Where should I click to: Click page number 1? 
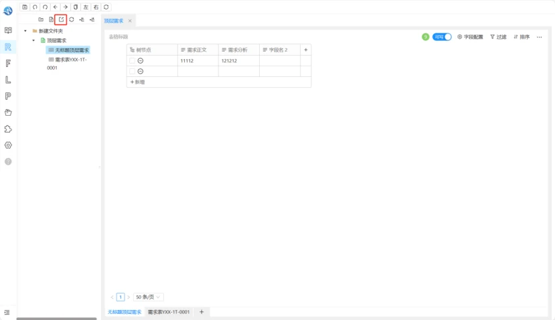point(121,297)
